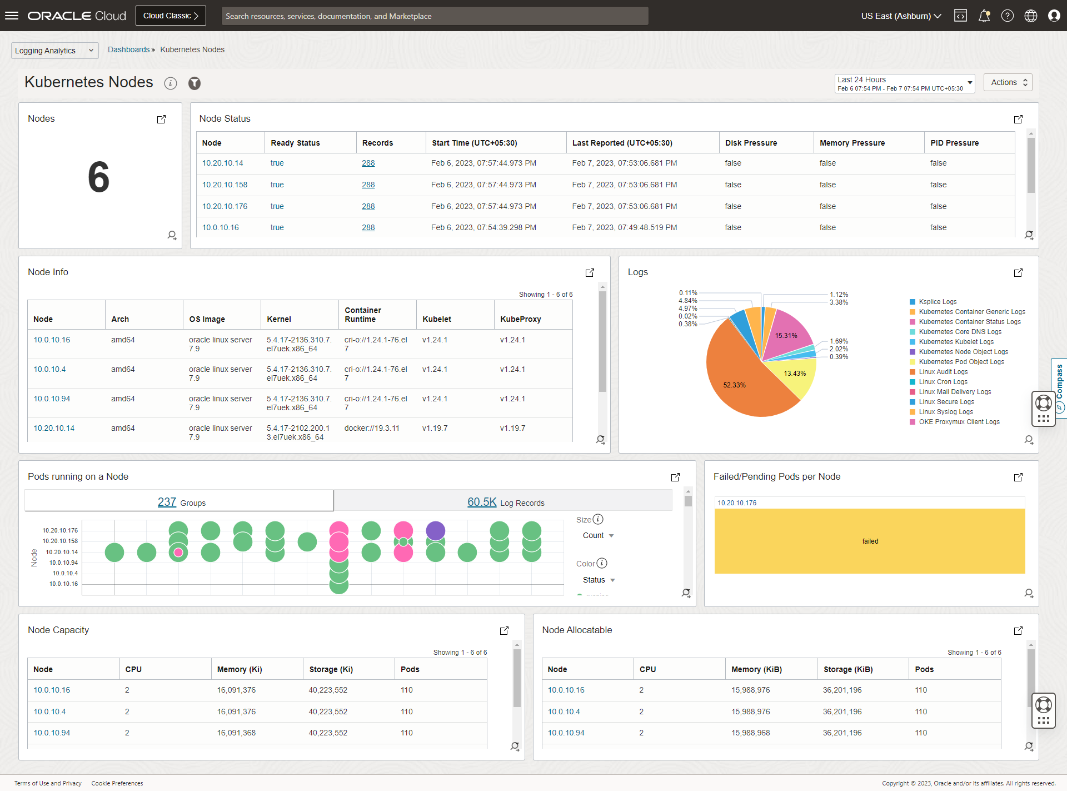Click the dashboard filter funnel icon

click(x=194, y=83)
